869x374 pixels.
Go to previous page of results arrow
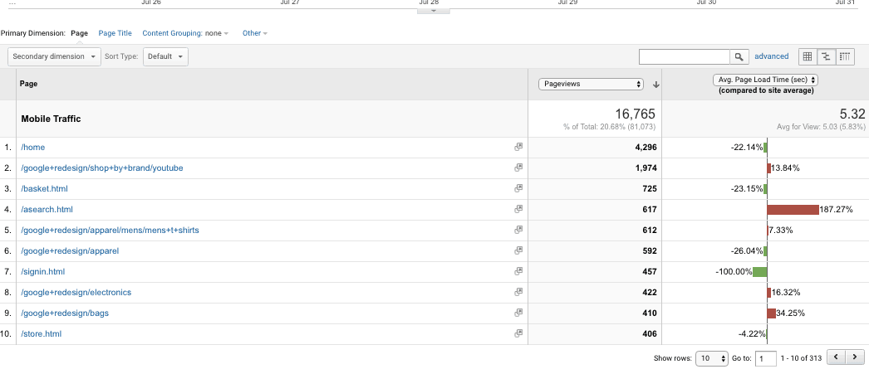(835, 357)
